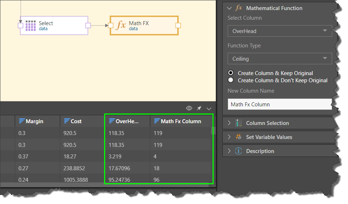Open the Function Type dropdown showing Ceiling
348x204 pixels.
(x=280, y=59)
